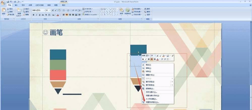Click Format Painter brush in mini toolbar

(172, 56)
